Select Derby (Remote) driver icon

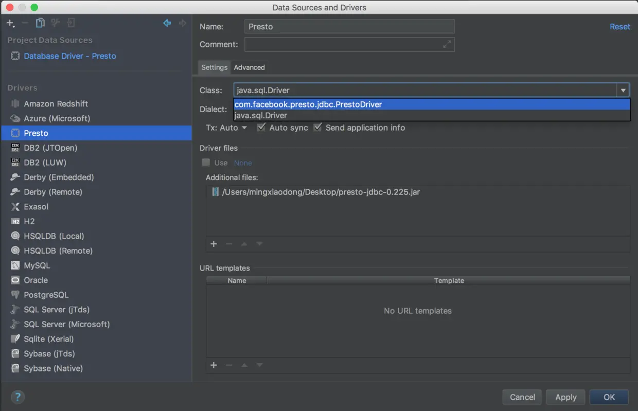click(x=15, y=192)
